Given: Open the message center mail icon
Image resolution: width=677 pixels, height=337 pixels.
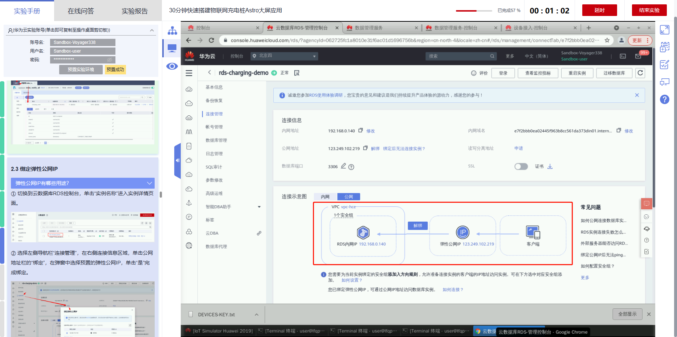Looking at the screenshot, I should tap(638, 56).
